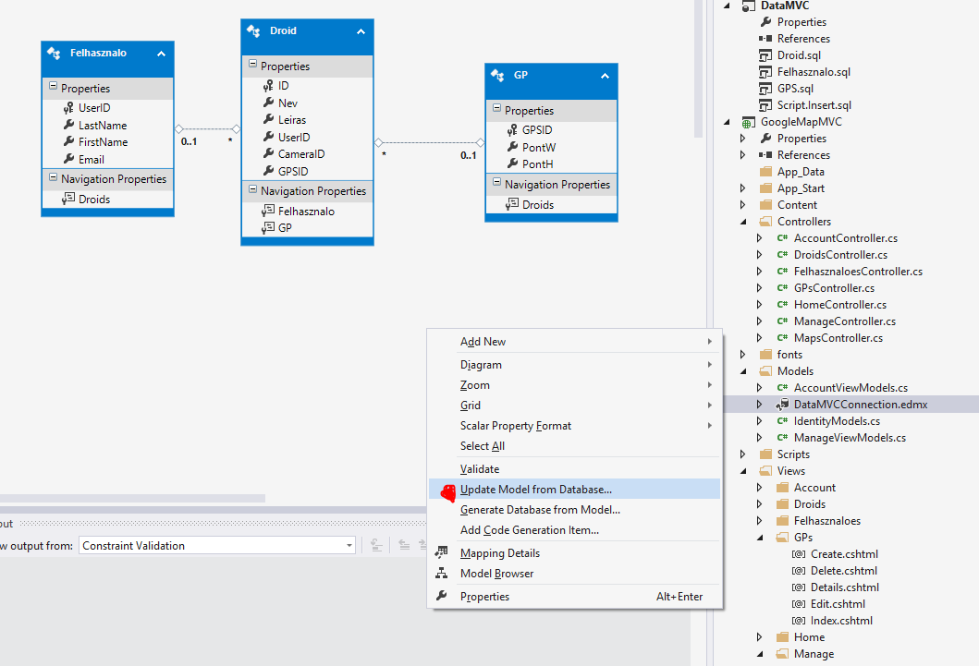Click the Razor icon of Index.cshtml
Screen dimensions: 979x666
coord(799,621)
